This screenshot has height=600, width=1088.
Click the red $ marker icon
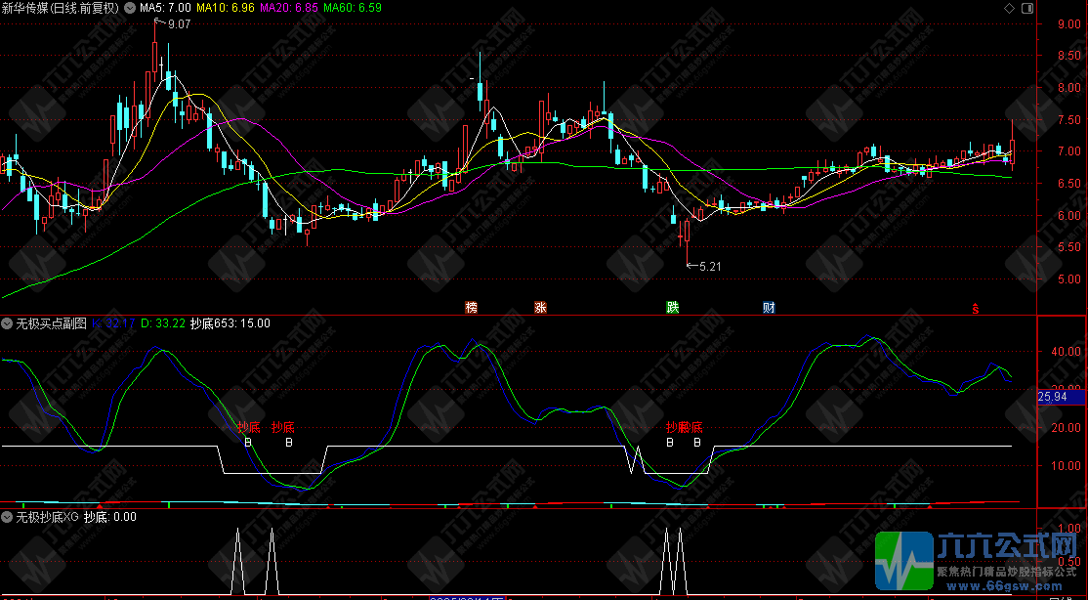pyautogui.click(x=974, y=309)
